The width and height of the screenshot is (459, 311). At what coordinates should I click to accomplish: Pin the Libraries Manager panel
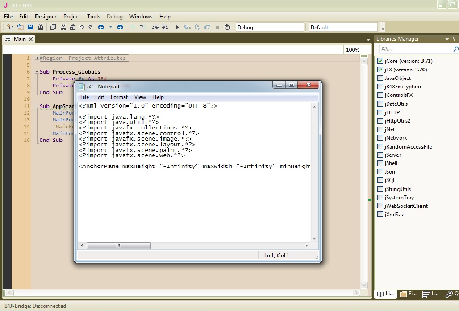click(455, 39)
